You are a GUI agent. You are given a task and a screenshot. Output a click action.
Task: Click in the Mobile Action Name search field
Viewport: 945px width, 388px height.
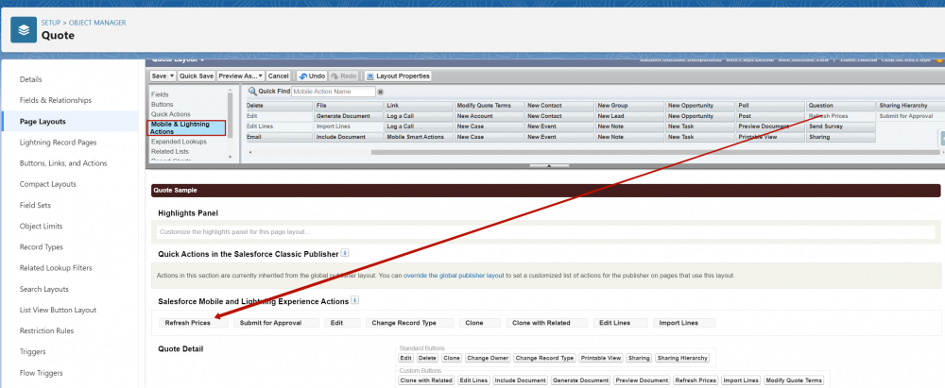(334, 92)
